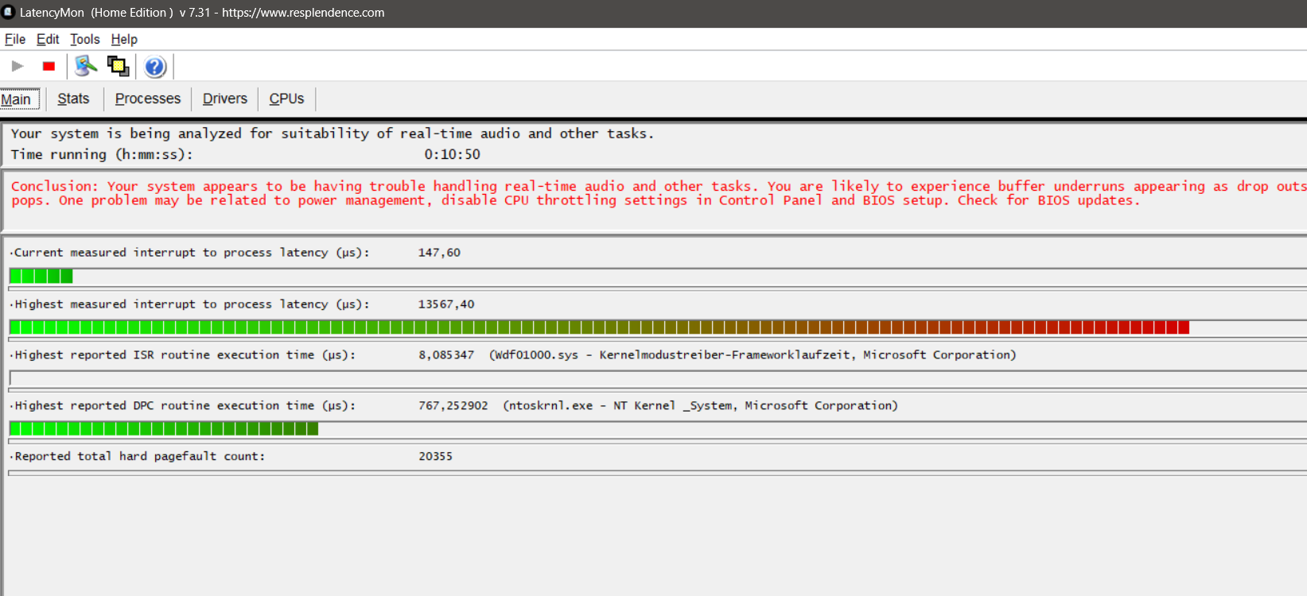The image size is (1307, 596).
Task: Click 'Current measured interrupt to process latency' label
Action: click(191, 253)
